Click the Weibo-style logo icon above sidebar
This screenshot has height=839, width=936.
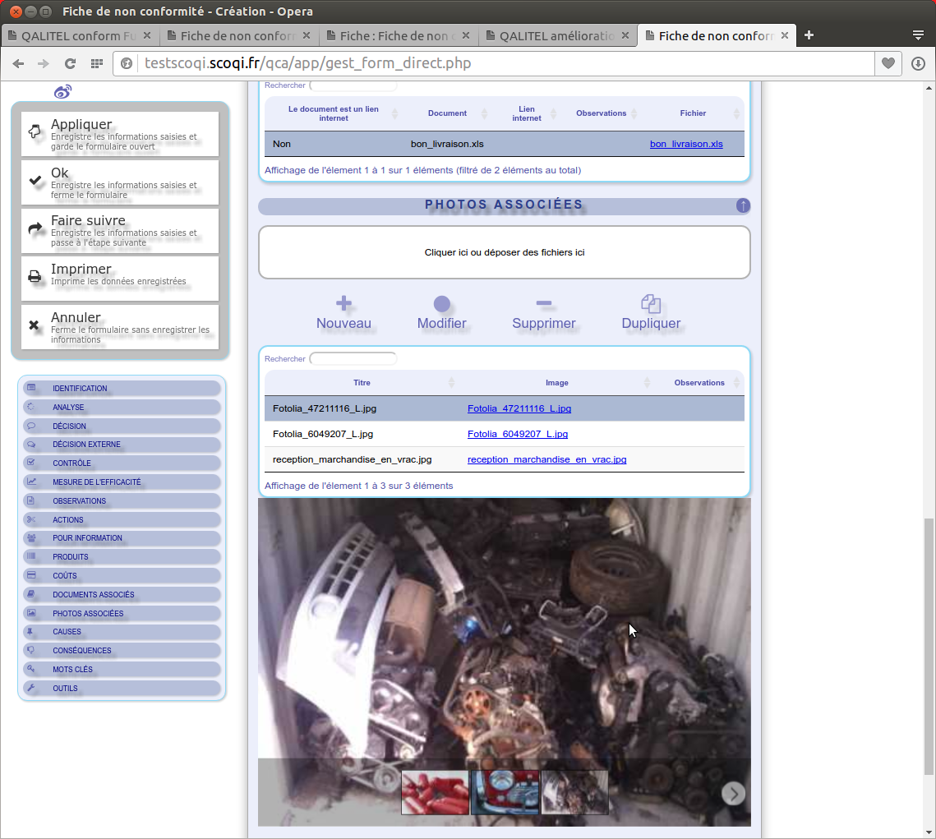(62, 92)
